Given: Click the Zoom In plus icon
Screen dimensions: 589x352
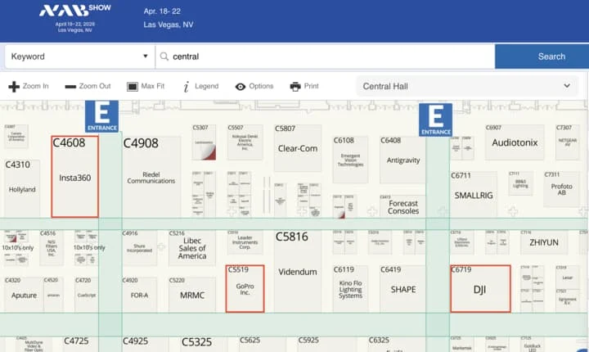Looking at the screenshot, I should (14, 87).
